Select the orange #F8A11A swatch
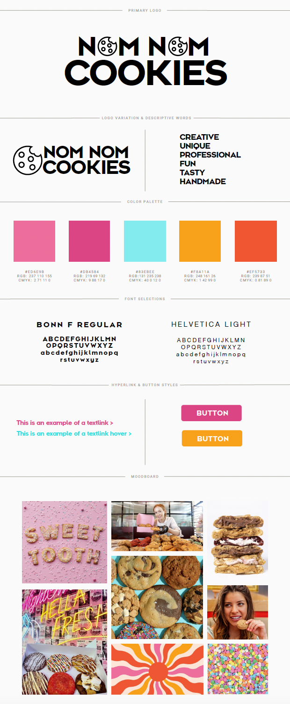Image resolution: width=290 pixels, height=704 pixels. click(200, 241)
